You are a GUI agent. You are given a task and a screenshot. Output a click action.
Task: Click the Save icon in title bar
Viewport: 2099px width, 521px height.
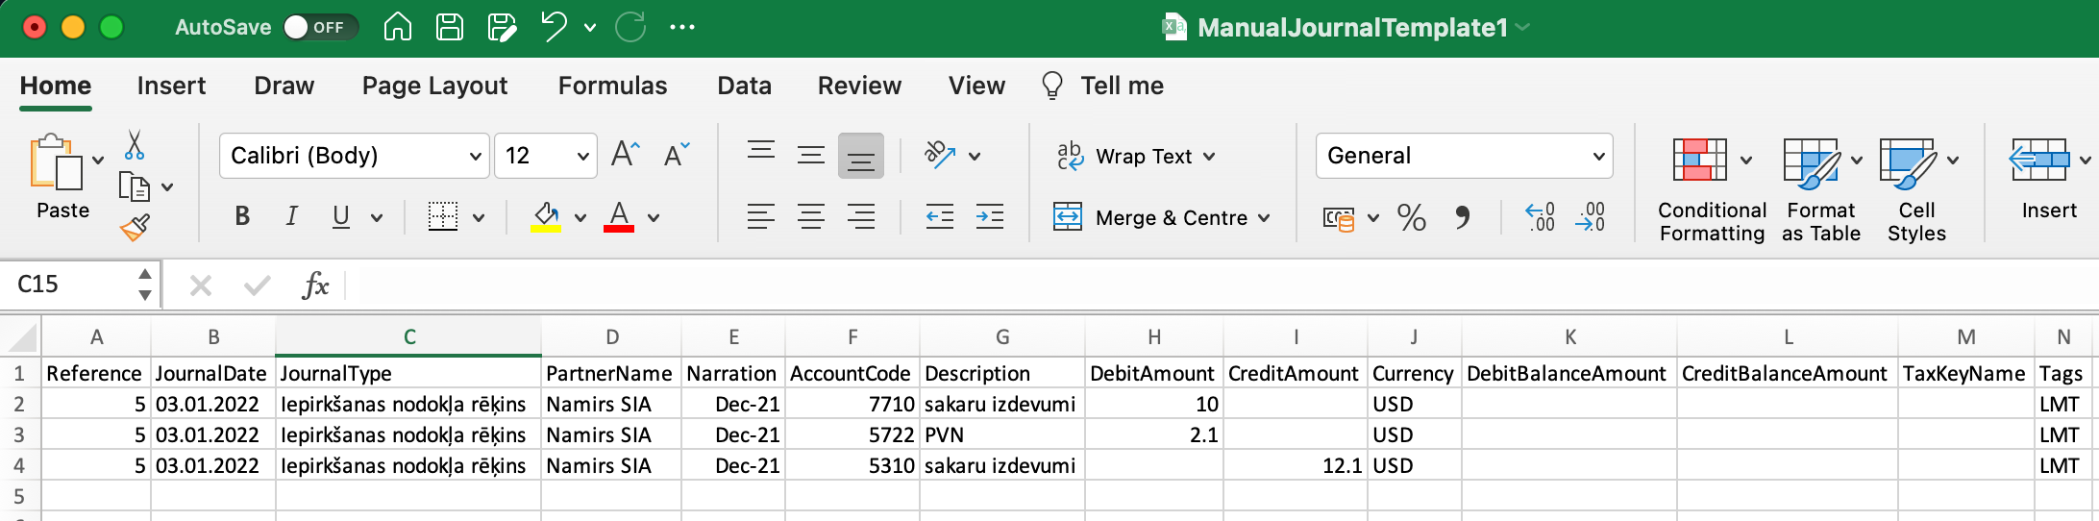450,27
